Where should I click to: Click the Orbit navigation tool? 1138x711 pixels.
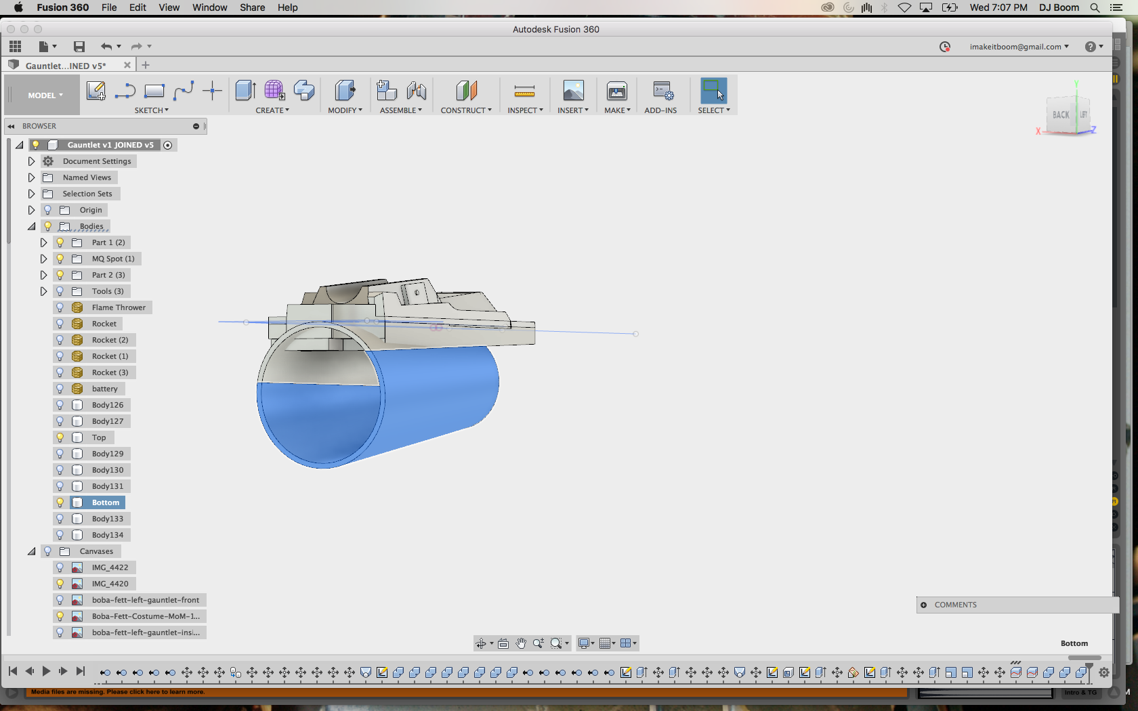tap(480, 643)
